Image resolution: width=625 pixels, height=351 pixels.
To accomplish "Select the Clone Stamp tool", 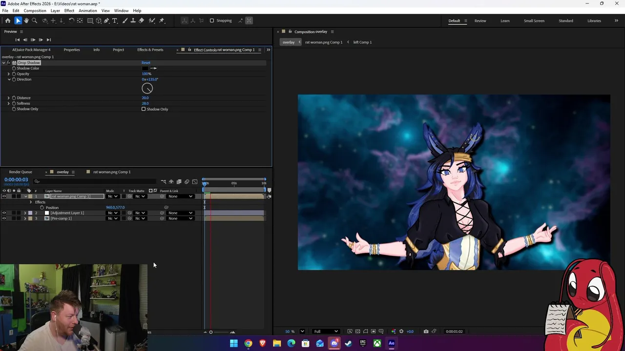I will (x=133, y=20).
